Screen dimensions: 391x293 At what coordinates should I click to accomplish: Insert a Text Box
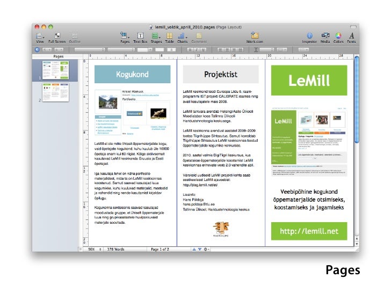(x=140, y=38)
